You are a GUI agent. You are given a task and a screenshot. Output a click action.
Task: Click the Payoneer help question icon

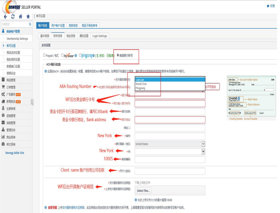(x=76, y=56)
